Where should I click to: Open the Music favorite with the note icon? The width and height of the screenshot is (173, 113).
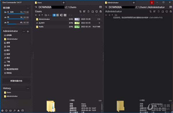7,58
